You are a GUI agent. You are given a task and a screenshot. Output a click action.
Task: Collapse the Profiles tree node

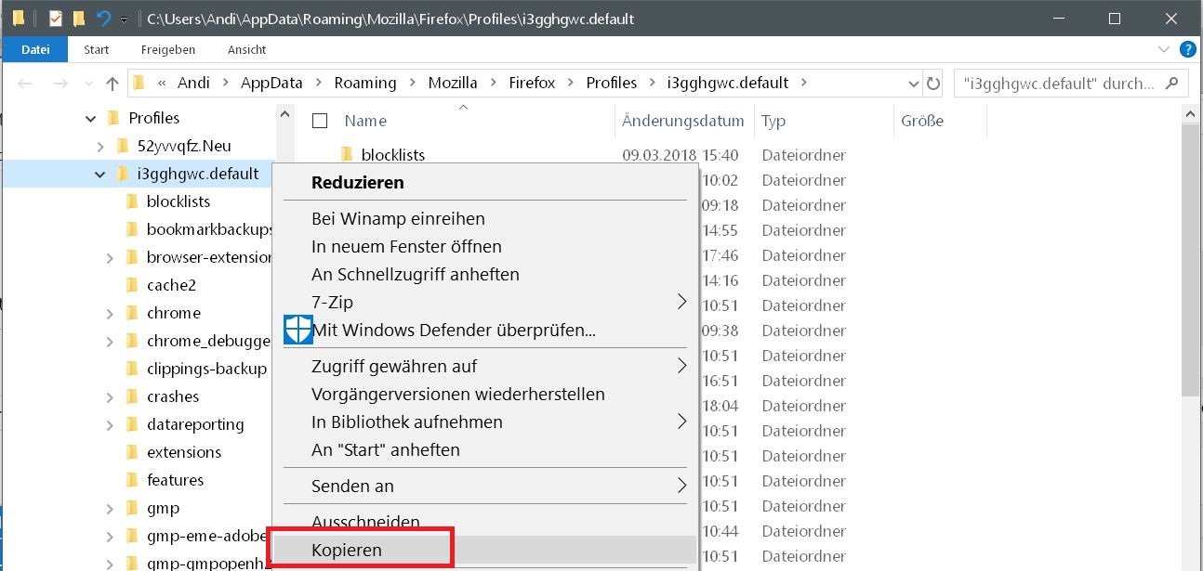(x=90, y=118)
